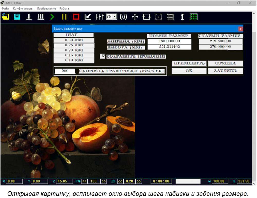Increase F% with the >> button
This screenshot has width=257, height=198.
click(x=103, y=181)
